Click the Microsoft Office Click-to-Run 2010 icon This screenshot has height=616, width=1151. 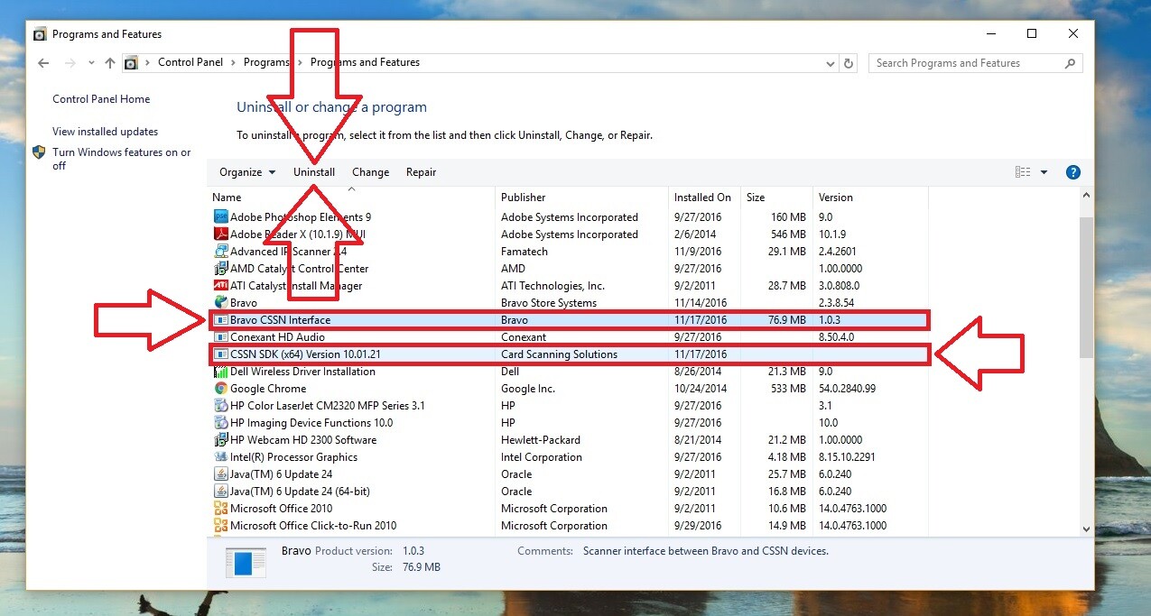click(220, 526)
